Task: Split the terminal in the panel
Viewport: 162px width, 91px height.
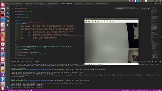Action: point(152,62)
